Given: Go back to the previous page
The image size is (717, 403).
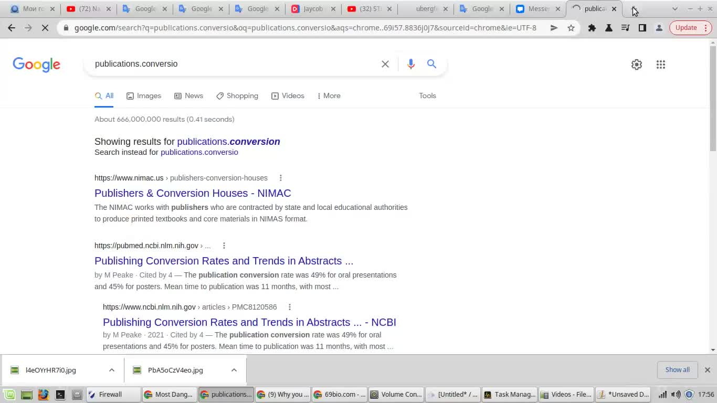Looking at the screenshot, I should pos(12,28).
